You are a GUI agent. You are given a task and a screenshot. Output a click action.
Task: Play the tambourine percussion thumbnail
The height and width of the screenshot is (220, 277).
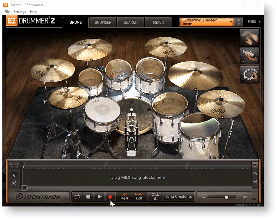click(249, 75)
